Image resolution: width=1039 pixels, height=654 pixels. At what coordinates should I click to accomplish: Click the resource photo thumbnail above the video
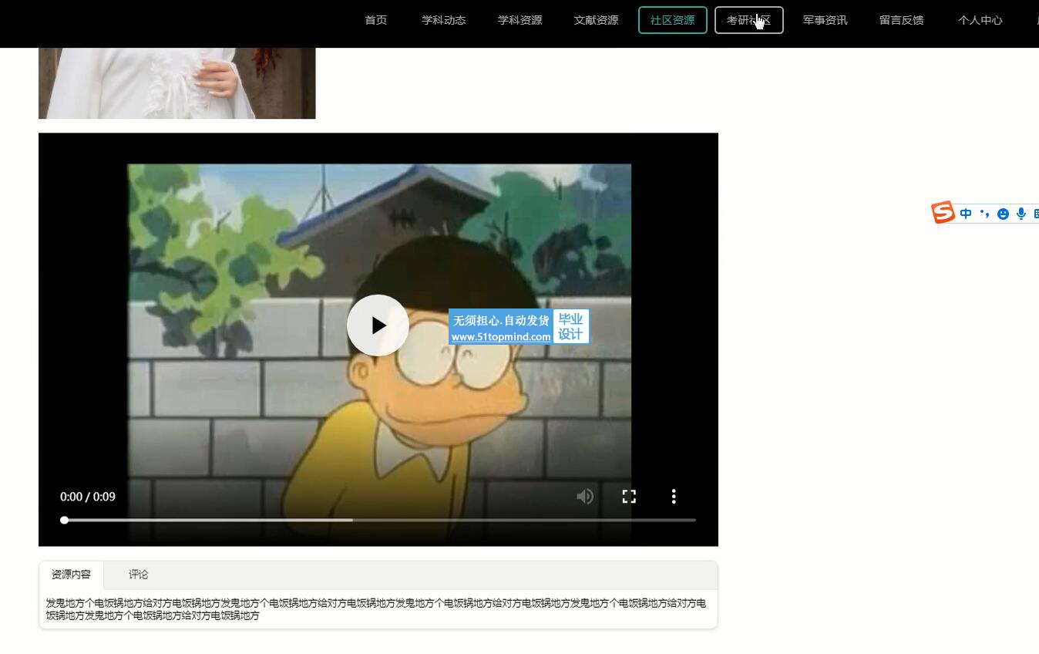click(177, 83)
